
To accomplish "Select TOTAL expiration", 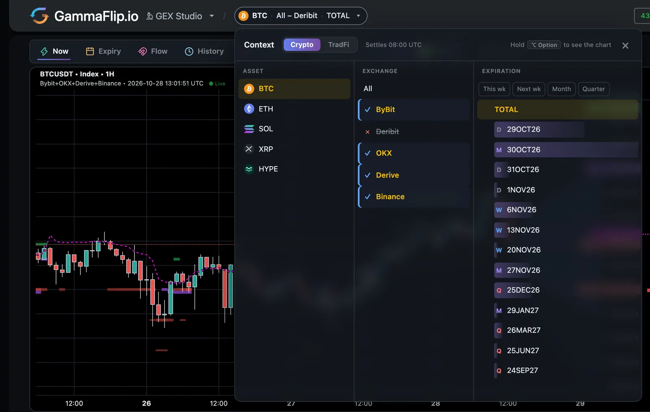I will (x=557, y=110).
